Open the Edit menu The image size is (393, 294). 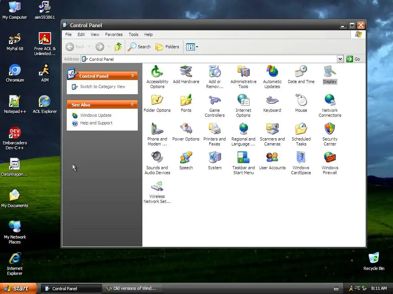click(81, 34)
